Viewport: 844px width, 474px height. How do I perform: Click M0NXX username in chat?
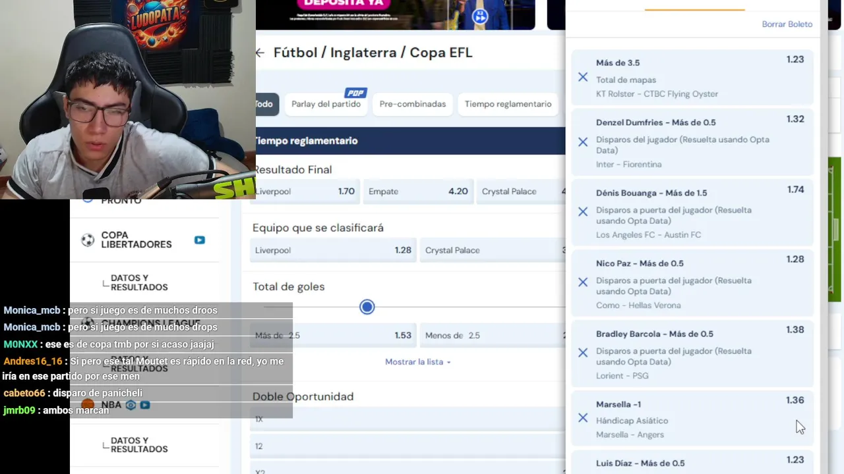pos(20,344)
